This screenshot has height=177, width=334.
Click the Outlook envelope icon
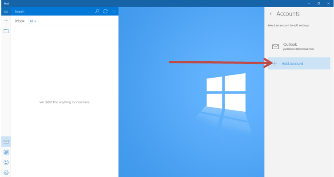(275, 47)
